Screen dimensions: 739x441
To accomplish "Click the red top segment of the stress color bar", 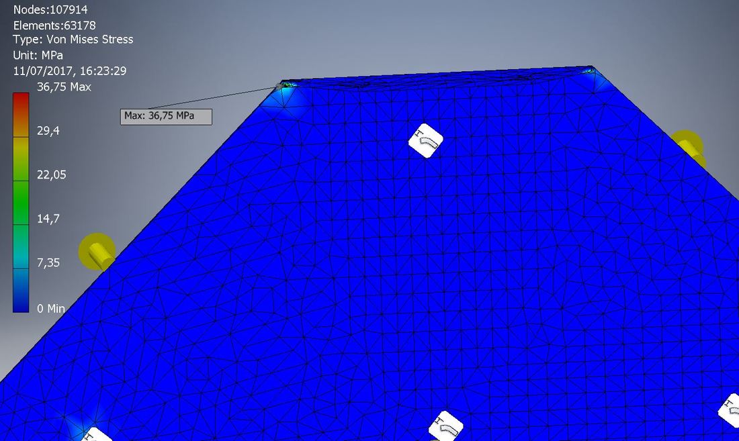I will [x=21, y=115].
